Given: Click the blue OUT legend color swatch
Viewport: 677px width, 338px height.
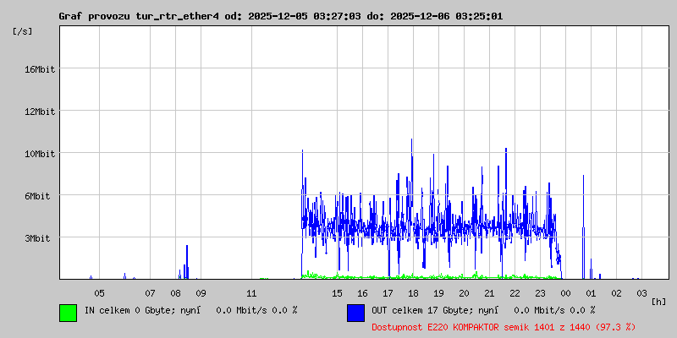Looking at the screenshot, I should (x=355, y=313).
